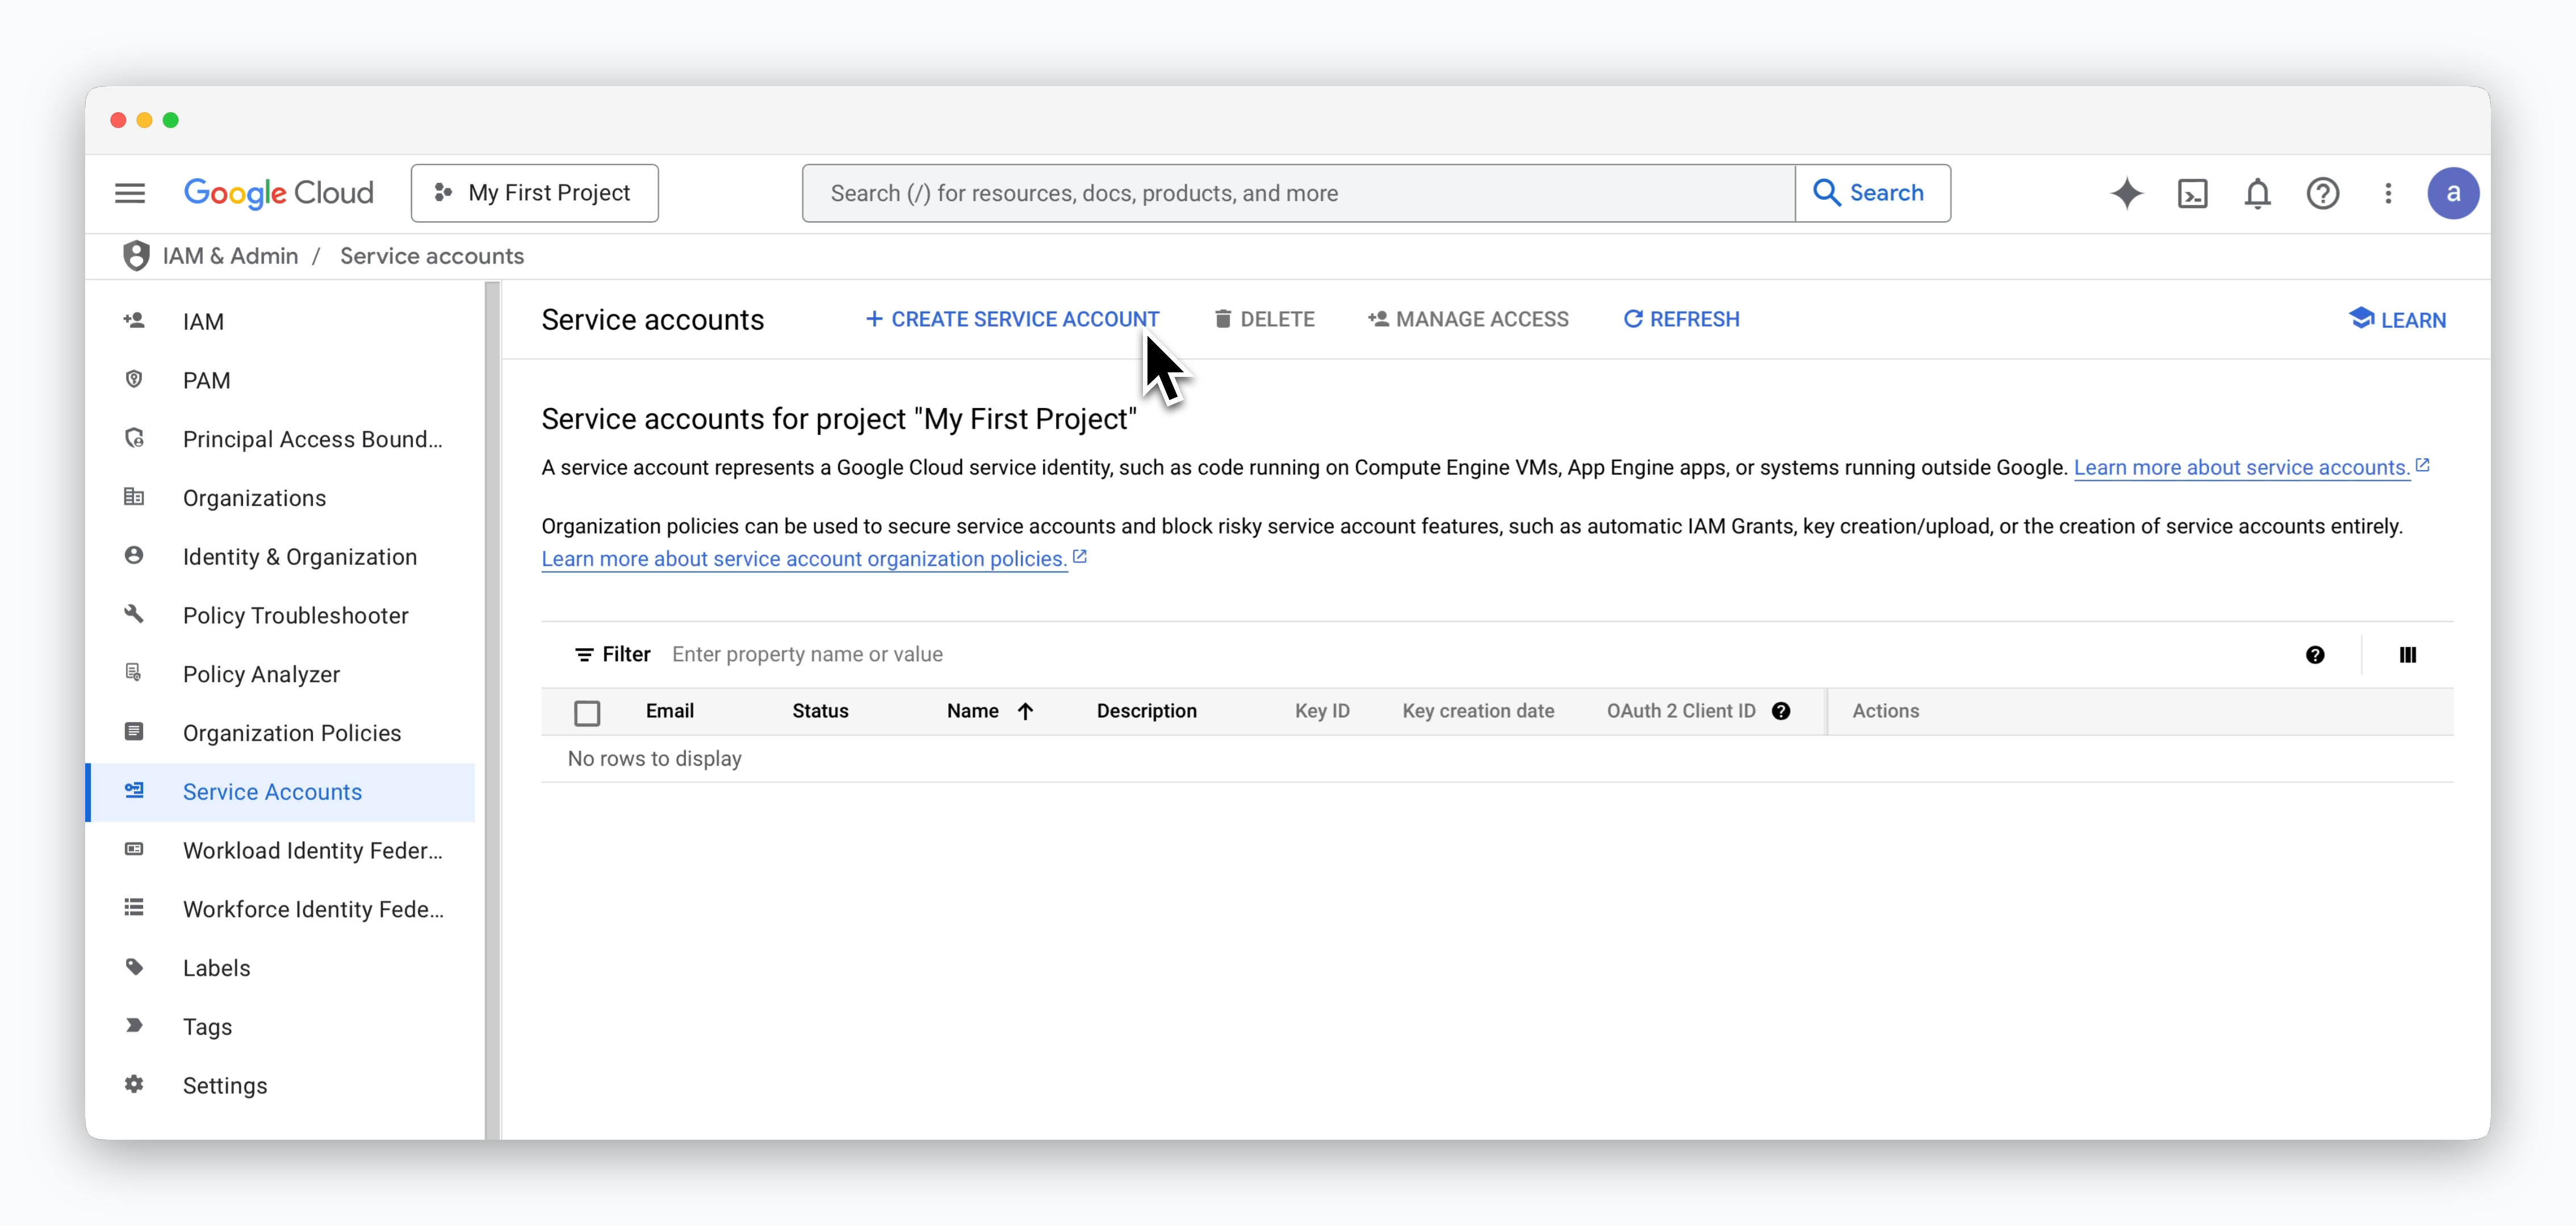
Task: Click the Settings gear icon in sidebar
Action: coord(134,1084)
